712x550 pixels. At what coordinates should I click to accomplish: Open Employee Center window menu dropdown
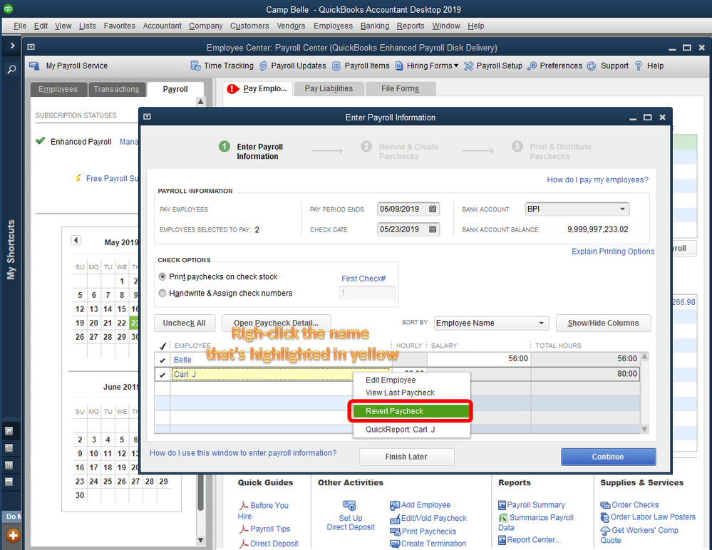click(31, 47)
